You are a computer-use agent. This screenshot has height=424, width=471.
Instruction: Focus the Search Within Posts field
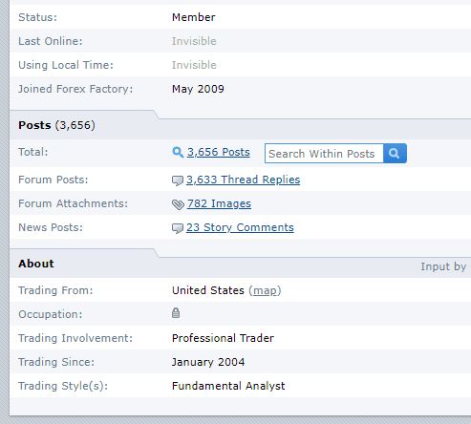[324, 154]
